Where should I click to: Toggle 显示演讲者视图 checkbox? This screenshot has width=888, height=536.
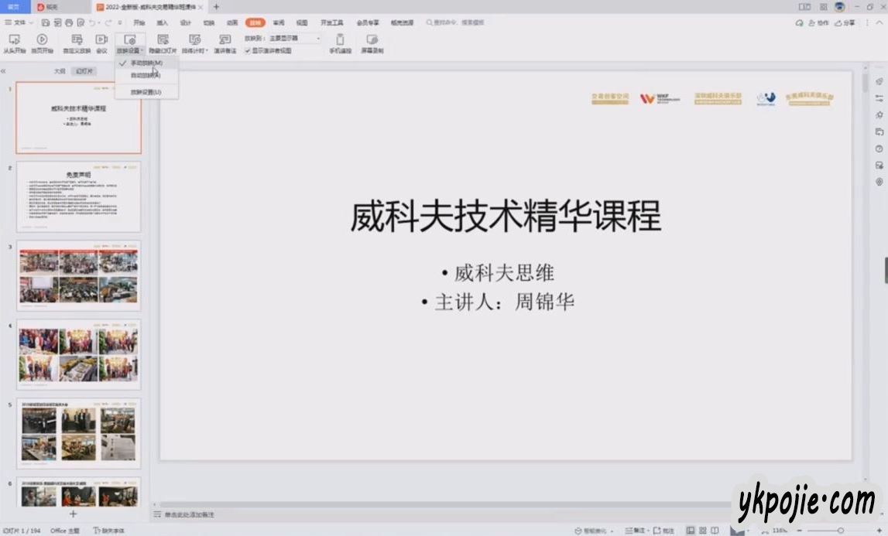[x=248, y=51]
